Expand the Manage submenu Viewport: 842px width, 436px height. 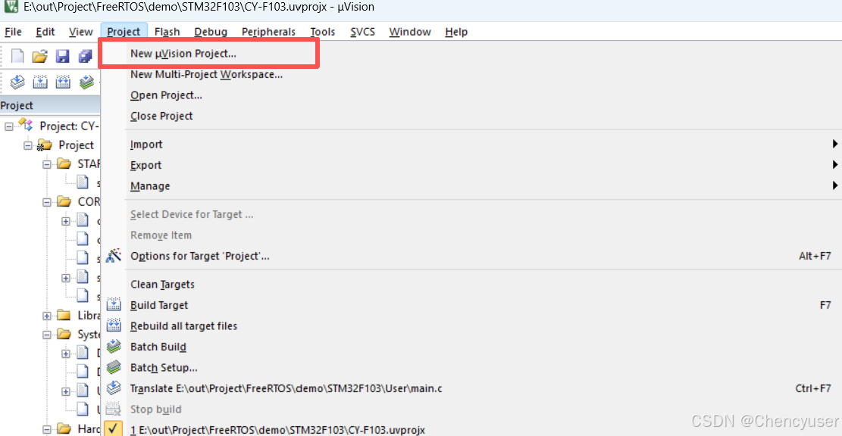(x=471, y=186)
